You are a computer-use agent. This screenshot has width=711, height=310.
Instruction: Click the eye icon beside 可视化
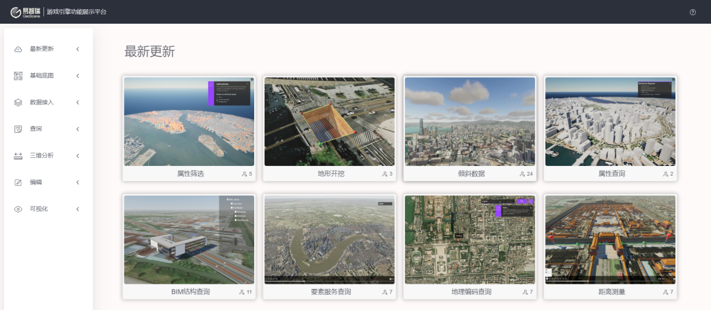18,209
